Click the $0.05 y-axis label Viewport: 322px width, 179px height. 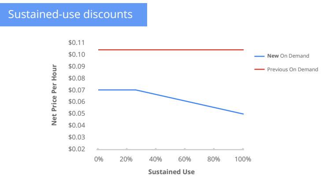[x=76, y=113]
